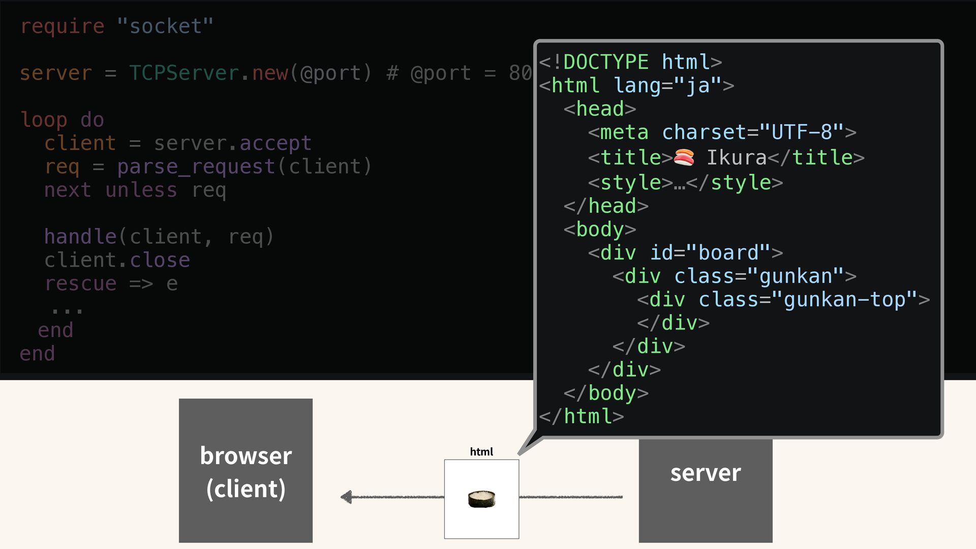Click the div class="gunkan-top" line
The width and height of the screenshot is (976, 549).
tap(783, 299)
